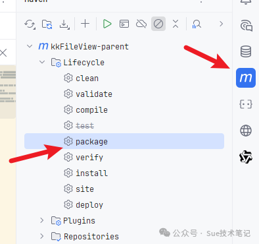Toggle the Skip Tests mode button
The width and height of the screenshot is (259, 244).
click(x=158, y=24)
